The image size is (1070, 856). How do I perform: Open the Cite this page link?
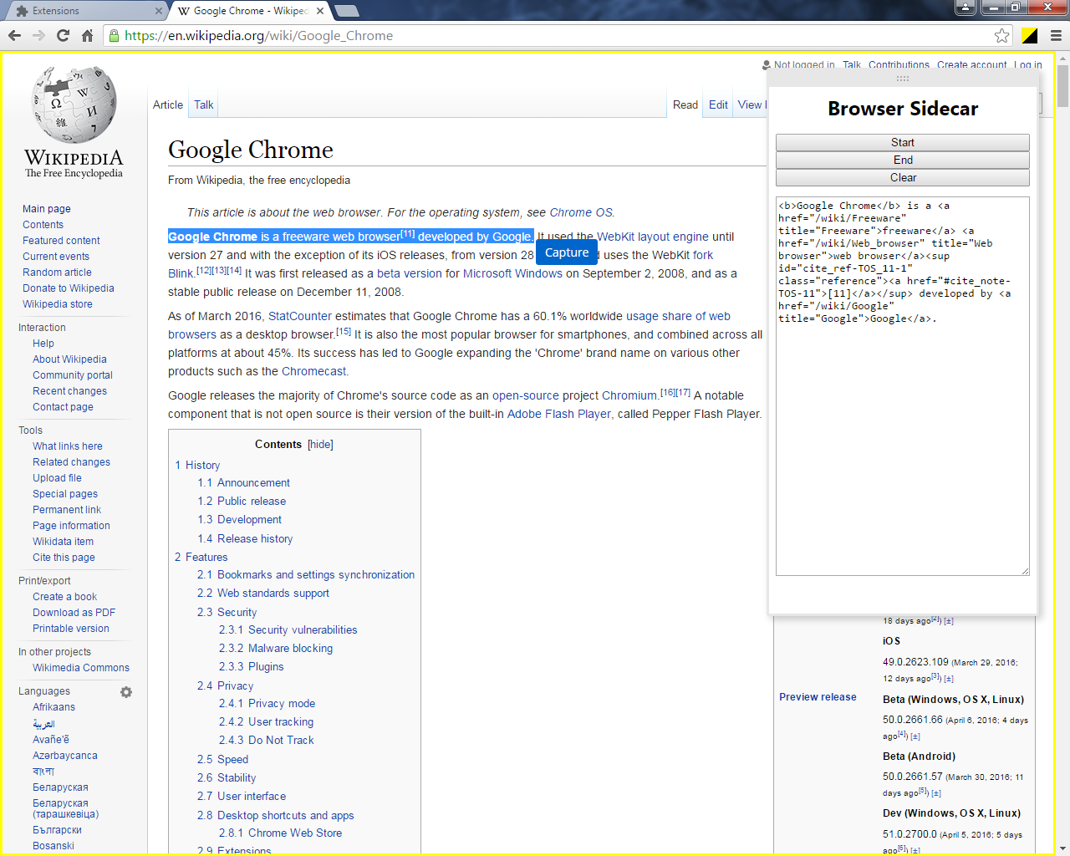point(64,558)
